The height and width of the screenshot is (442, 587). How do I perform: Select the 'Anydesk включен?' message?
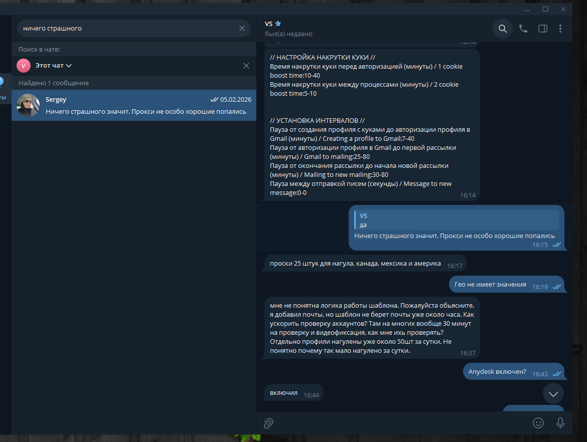(513, 372)
